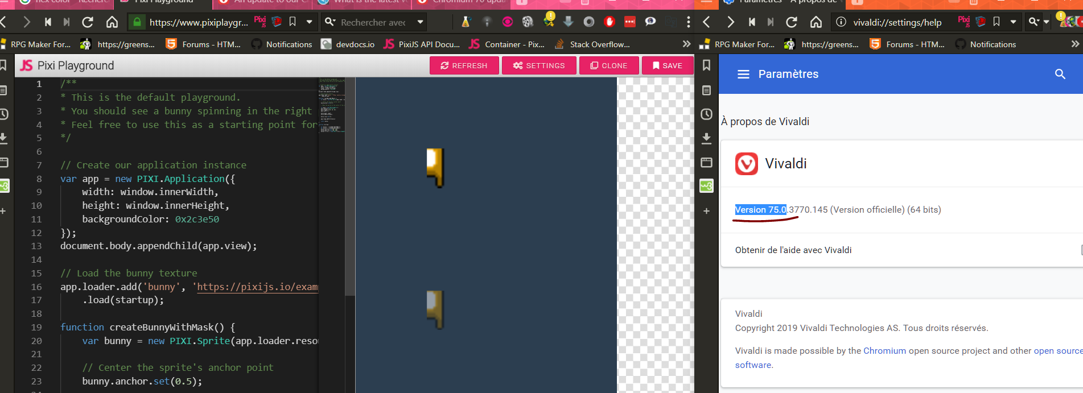Open green padlock site info on pixiplayground

tap(137, 22)
